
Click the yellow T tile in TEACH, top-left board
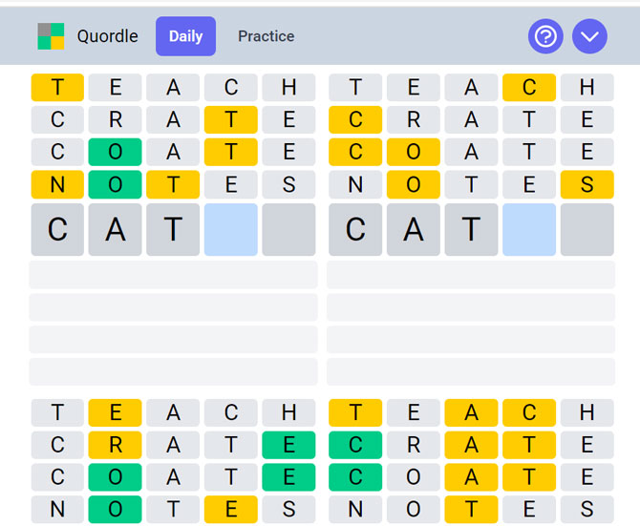[x=57, y=87]
